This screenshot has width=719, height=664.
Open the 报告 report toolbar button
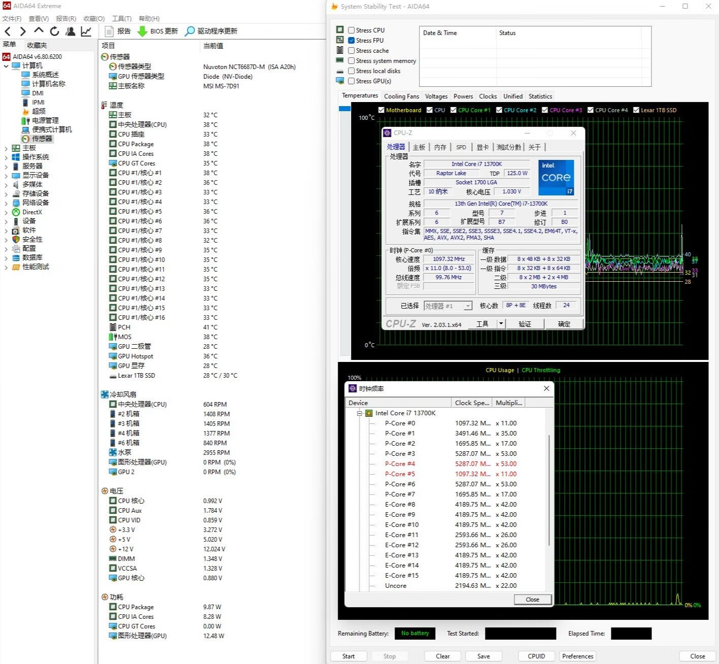[118, 31]
